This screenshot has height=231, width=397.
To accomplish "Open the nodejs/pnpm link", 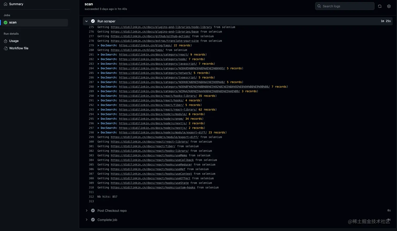I will point(151,119).
